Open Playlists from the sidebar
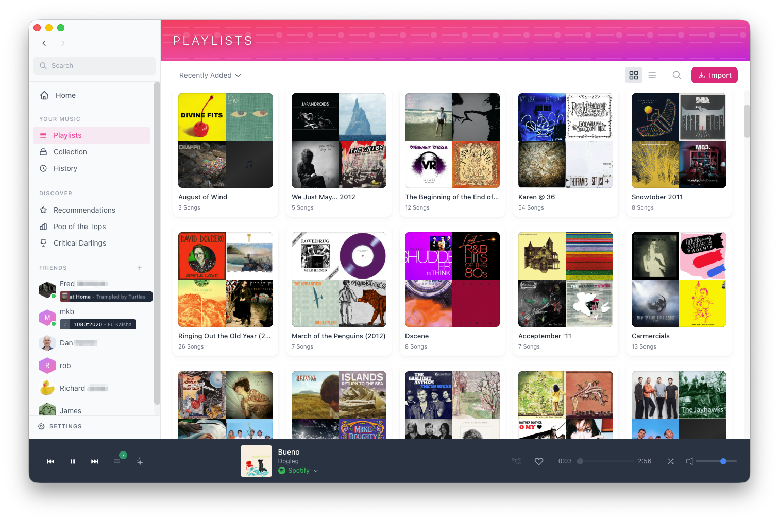 coord(67,135)
